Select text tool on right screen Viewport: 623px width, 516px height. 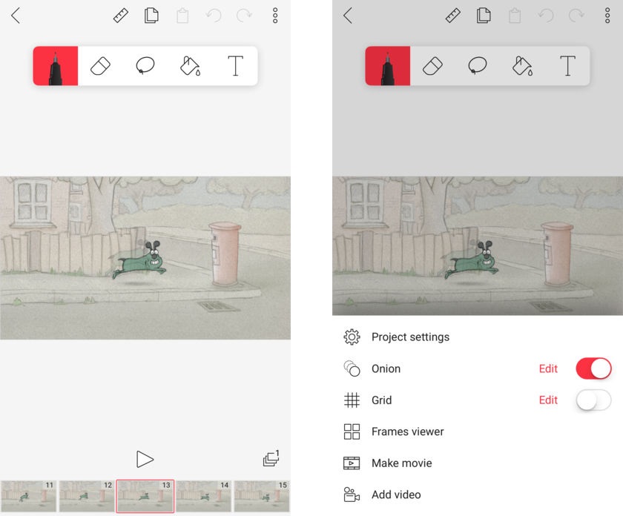tap(567, 66)
